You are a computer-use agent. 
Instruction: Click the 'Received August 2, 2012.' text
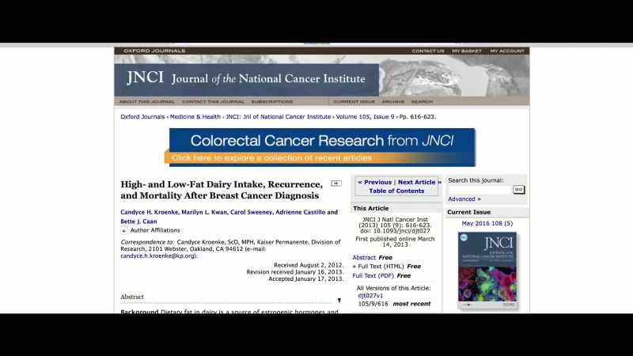(309, 265)
